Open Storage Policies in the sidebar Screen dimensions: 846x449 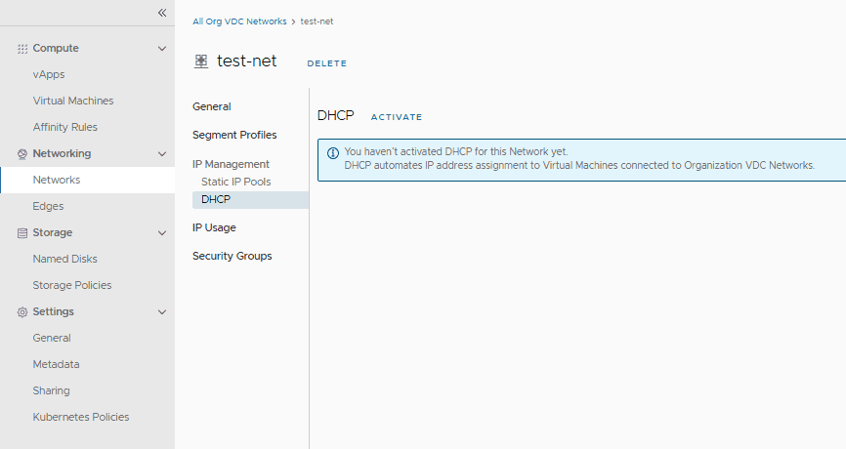point(71,285)
